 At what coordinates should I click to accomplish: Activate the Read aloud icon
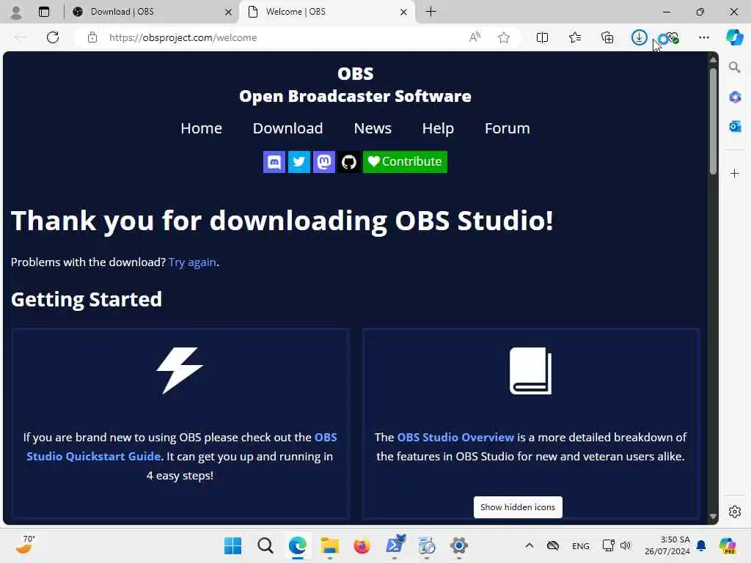475,37
